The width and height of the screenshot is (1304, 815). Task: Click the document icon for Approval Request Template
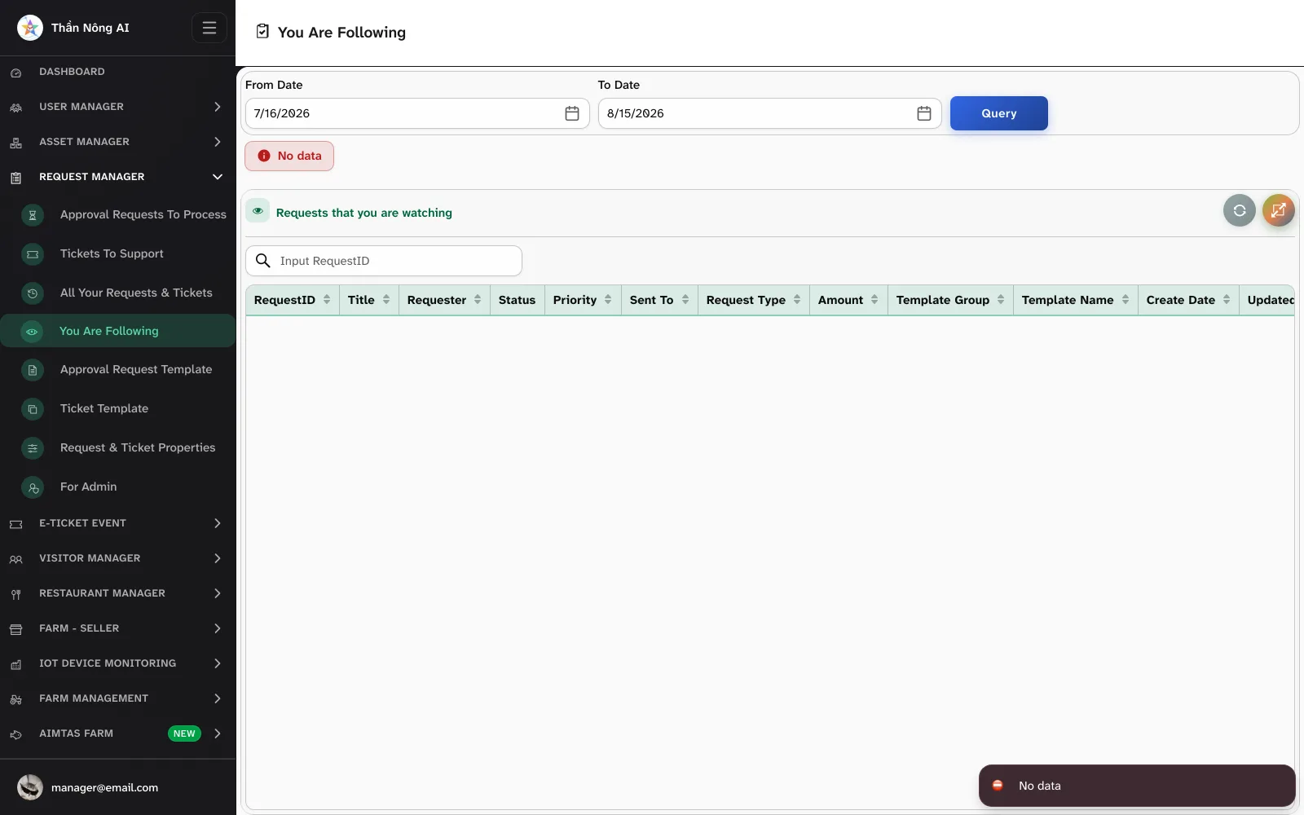point(33,370)
